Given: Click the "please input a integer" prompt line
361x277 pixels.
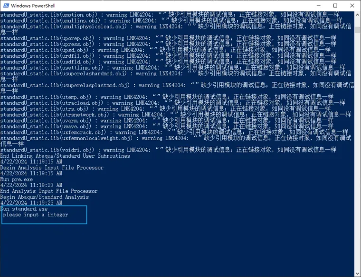Looking at the screenshot, I should pos(36,215).
